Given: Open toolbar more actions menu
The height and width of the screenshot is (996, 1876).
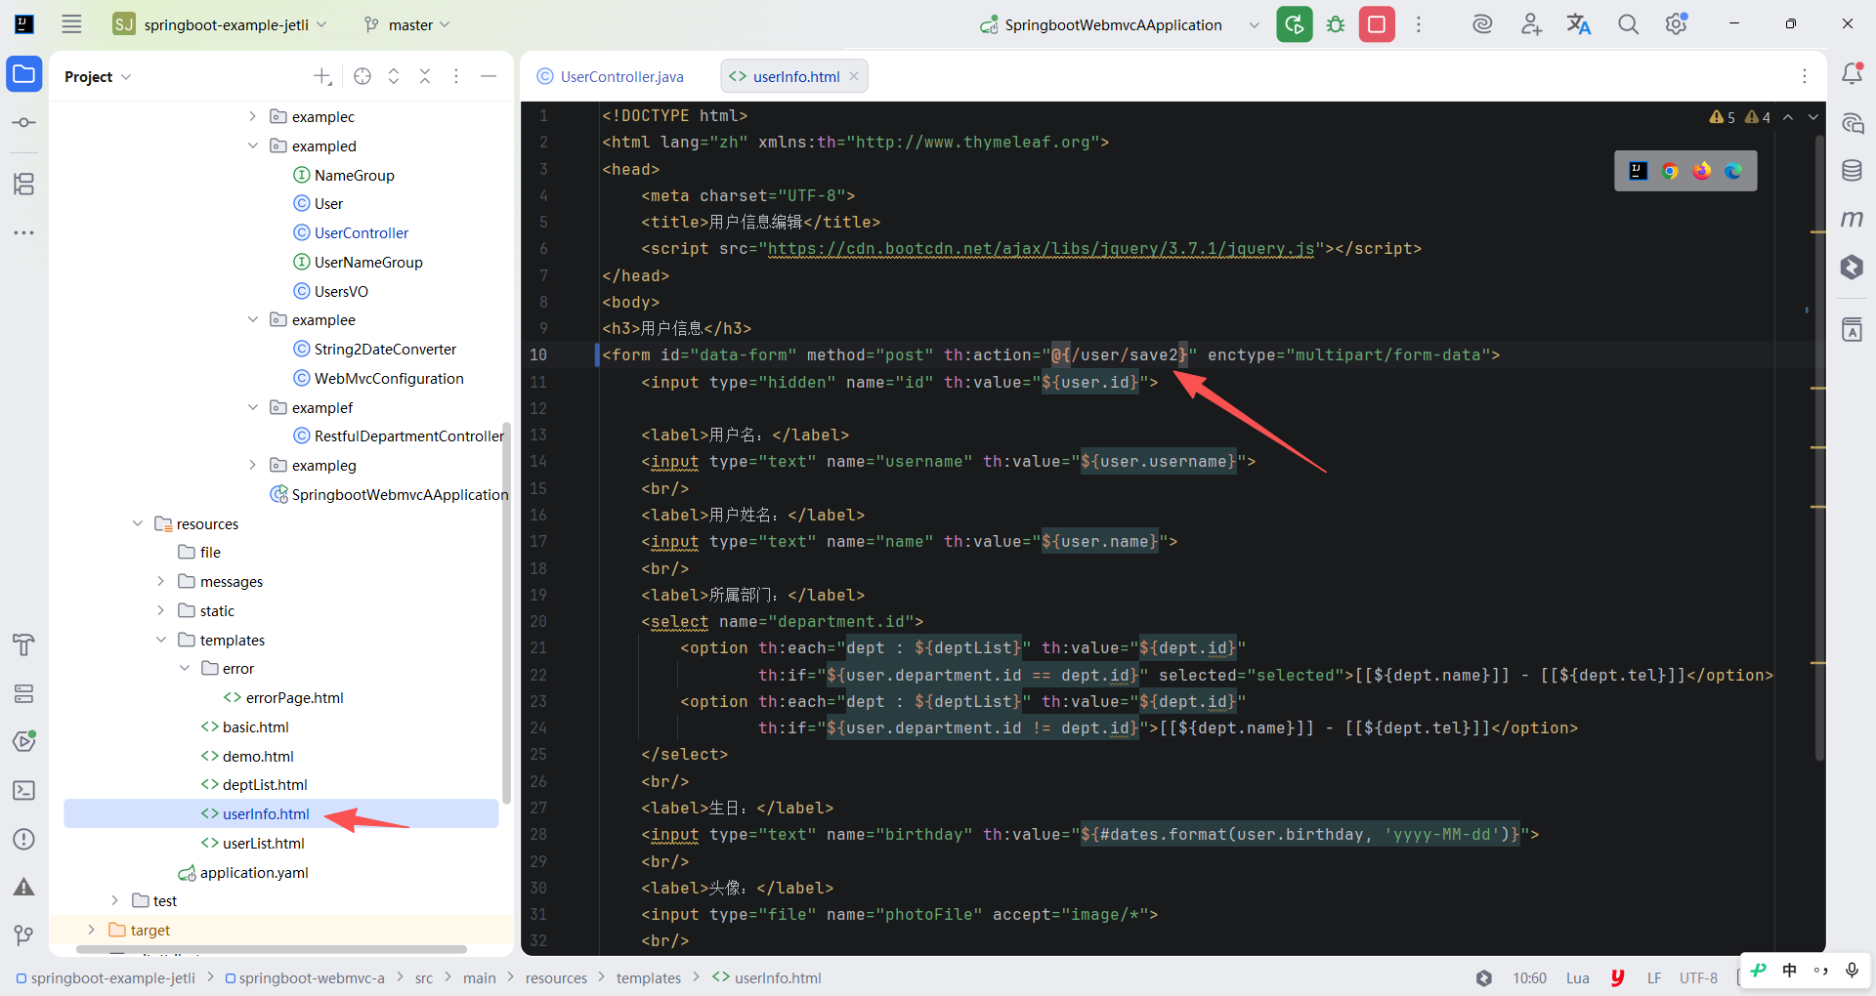Looking at the screenshot, I should point(1419,24).
